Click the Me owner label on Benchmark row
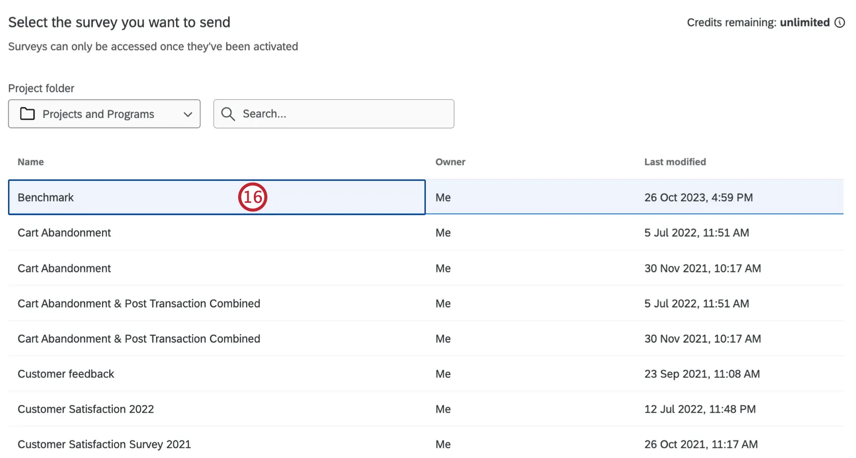The image size is (856, 458). 443,197
